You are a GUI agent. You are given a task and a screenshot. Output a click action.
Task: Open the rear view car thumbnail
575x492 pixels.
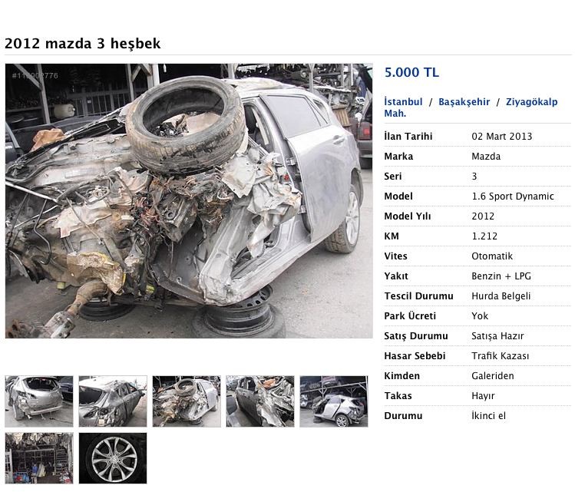point(39,401)
